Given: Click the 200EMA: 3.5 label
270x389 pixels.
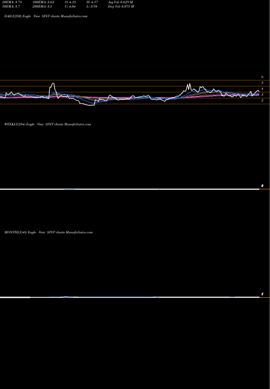Looking at the screenshot, I should pyautogui.click(x=43, y=6).
